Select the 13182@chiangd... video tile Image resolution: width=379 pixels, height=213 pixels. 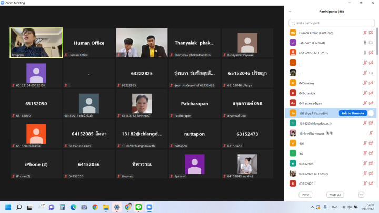pyautogui.click(x=142, y=134)
